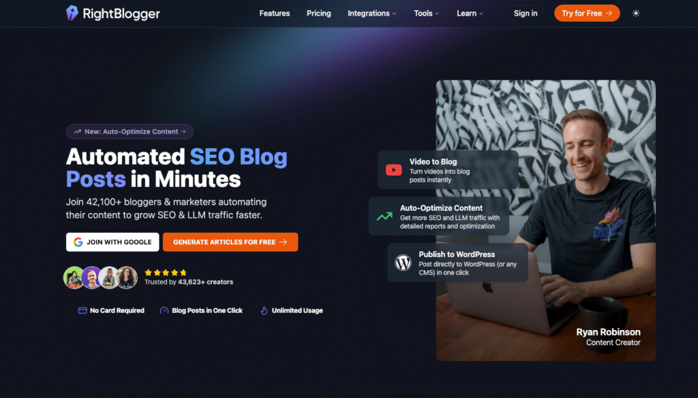Click Join with Google button
This screenshot has width=698, height=398.
(112, 242)
